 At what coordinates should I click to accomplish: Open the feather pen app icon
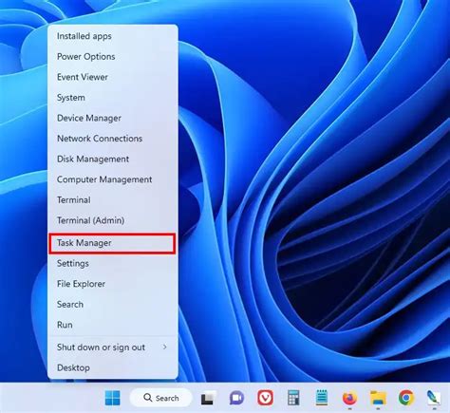[x=434, y=398]
